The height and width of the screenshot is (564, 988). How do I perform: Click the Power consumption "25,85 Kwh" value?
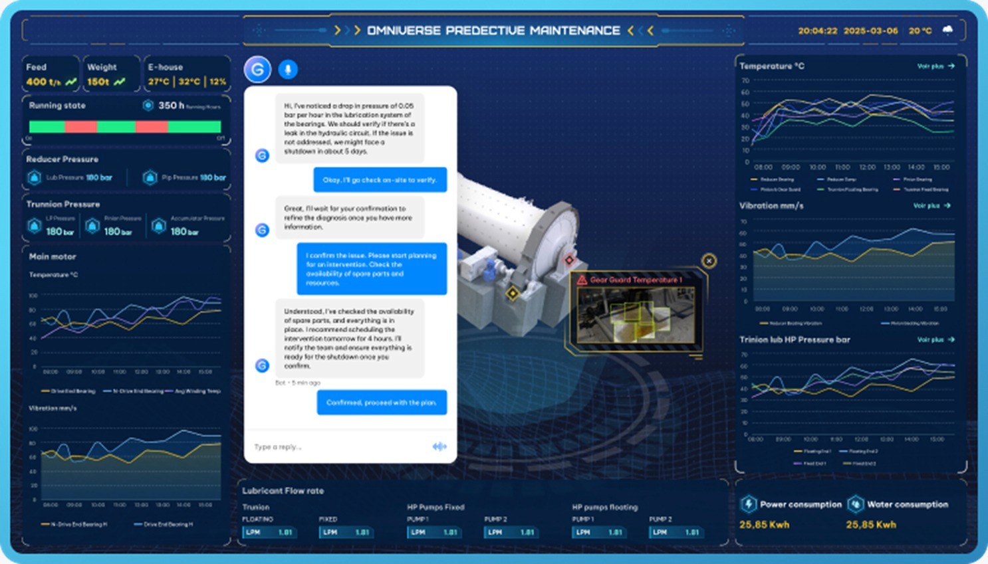pos(764,524)
